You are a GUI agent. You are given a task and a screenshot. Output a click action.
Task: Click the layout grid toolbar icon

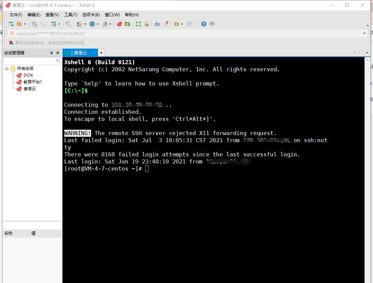[x=189, y=24]
